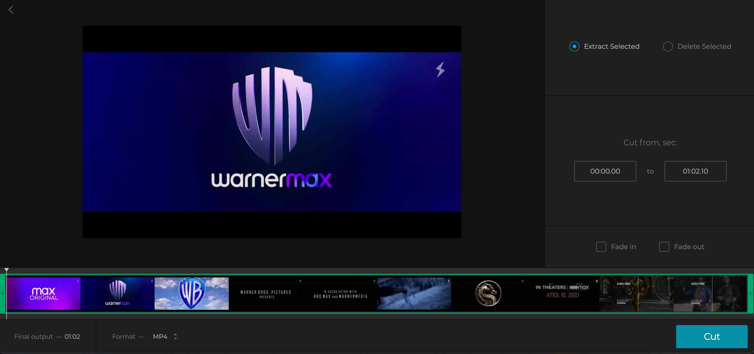The width and height of the screenshot is (754, 354).
Task: Edit the Cut from start time field
Action: pyautogui.click(x=605, y=171)
